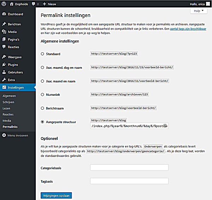Image resolution: width=212 pixels, height=200 pixels.
Task: Click the http://testserver/blog prefix label
Action: tap(108, 120)
